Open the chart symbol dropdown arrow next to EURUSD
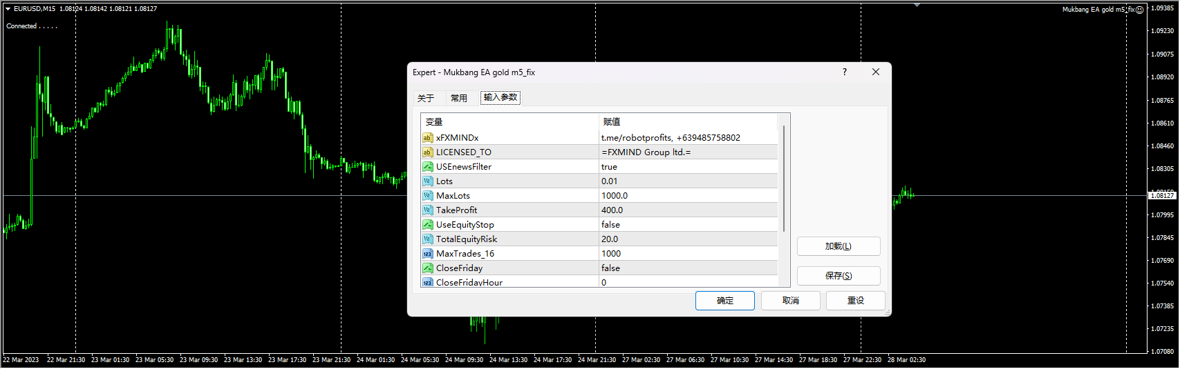 (x=8, y=9)
